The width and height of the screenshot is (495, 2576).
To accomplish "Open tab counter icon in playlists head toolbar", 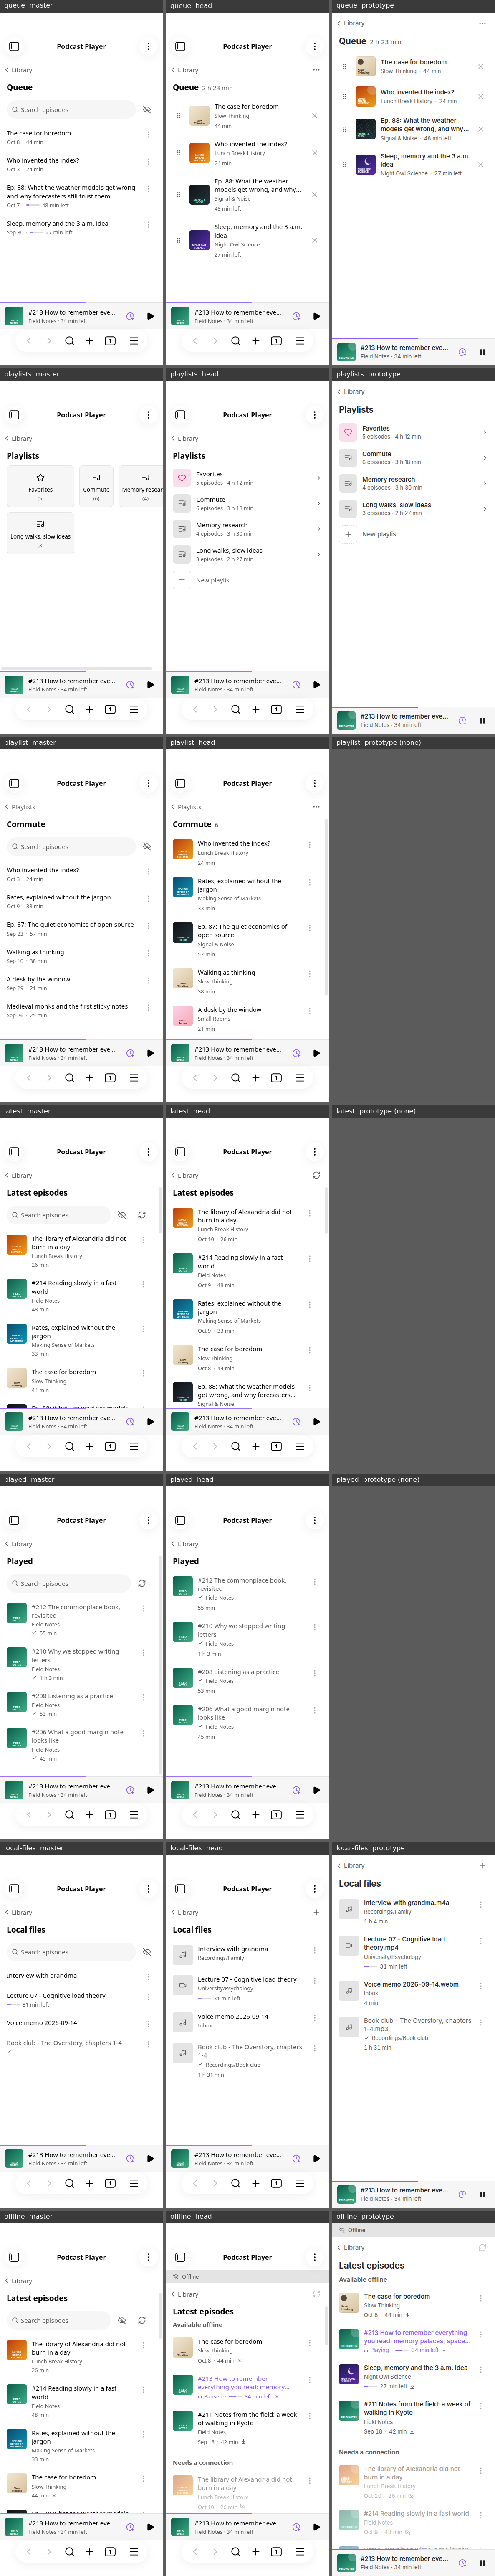I will (276, 709).
